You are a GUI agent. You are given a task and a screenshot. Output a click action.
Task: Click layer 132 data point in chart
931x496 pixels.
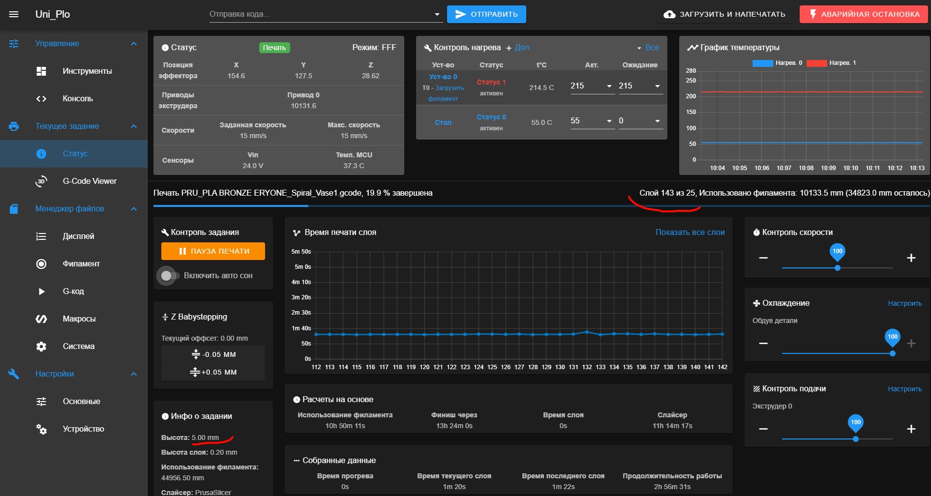click(587, 332)
